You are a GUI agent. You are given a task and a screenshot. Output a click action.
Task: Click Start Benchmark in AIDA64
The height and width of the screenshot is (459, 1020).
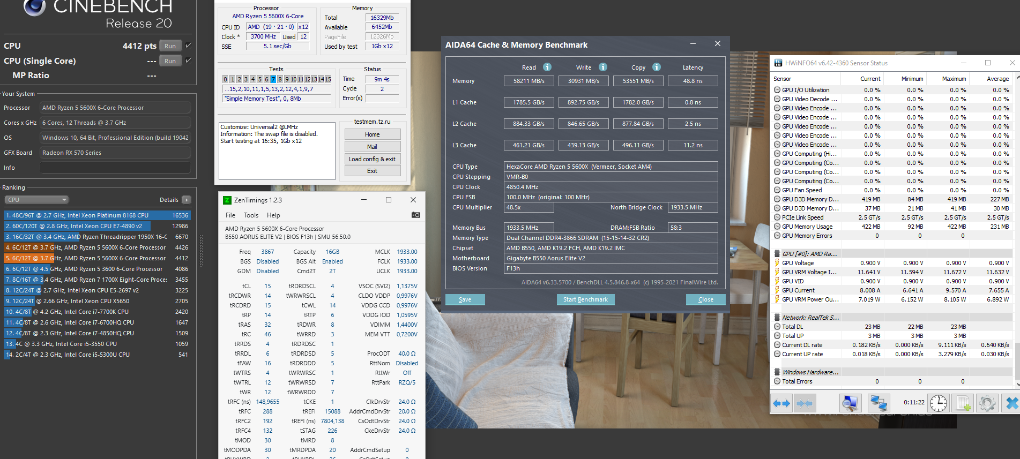click(585, 299)
